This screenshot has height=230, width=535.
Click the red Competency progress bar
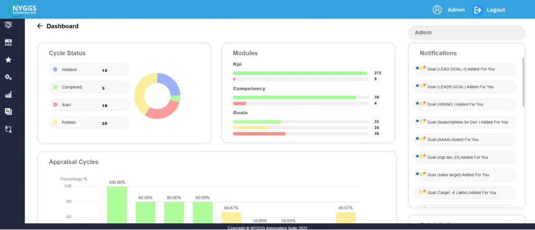point(239,103)
